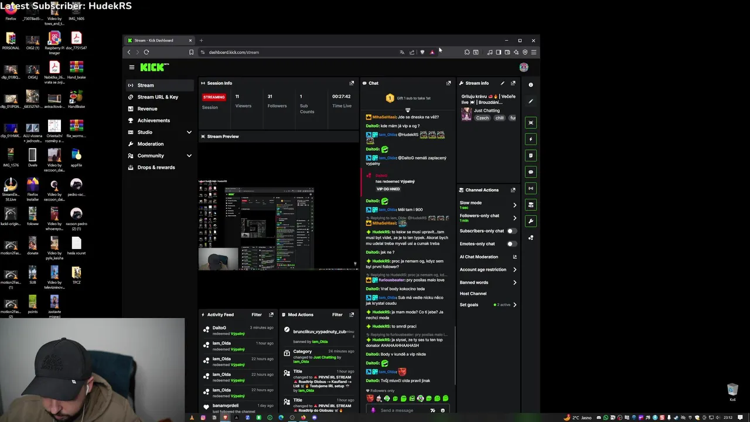This screenshot has height=422, width=750.
Task: Pop out the Channel Actions panel
Action: click(x=513, y=190)
